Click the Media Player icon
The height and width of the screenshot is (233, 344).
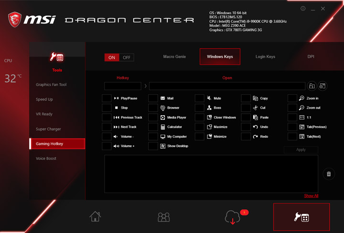(x=162, y=118)
